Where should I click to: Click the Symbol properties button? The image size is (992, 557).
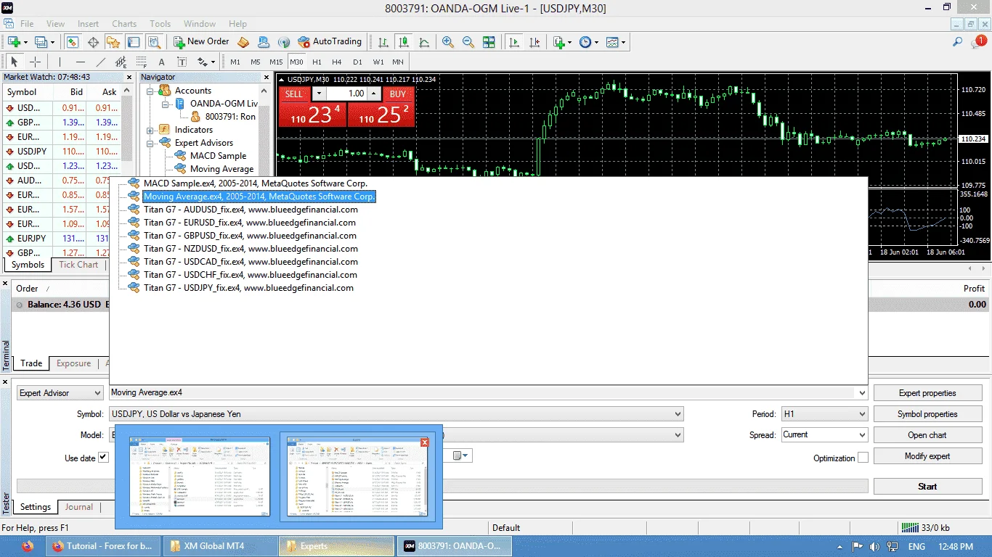(927, 414)
